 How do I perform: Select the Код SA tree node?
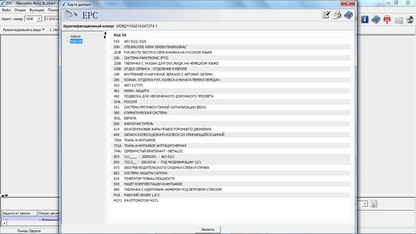[76, 42]
